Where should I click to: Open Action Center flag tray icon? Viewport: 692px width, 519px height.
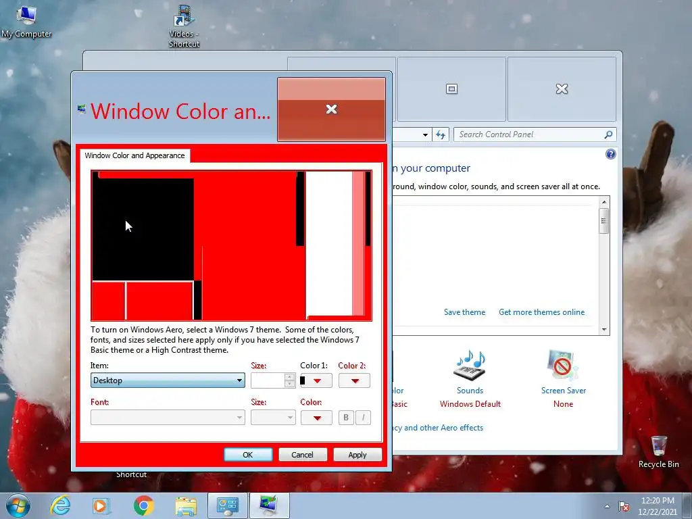point(624,506)
